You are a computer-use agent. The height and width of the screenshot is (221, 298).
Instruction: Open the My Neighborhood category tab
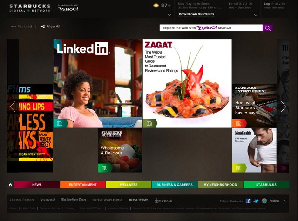[220, 185]
